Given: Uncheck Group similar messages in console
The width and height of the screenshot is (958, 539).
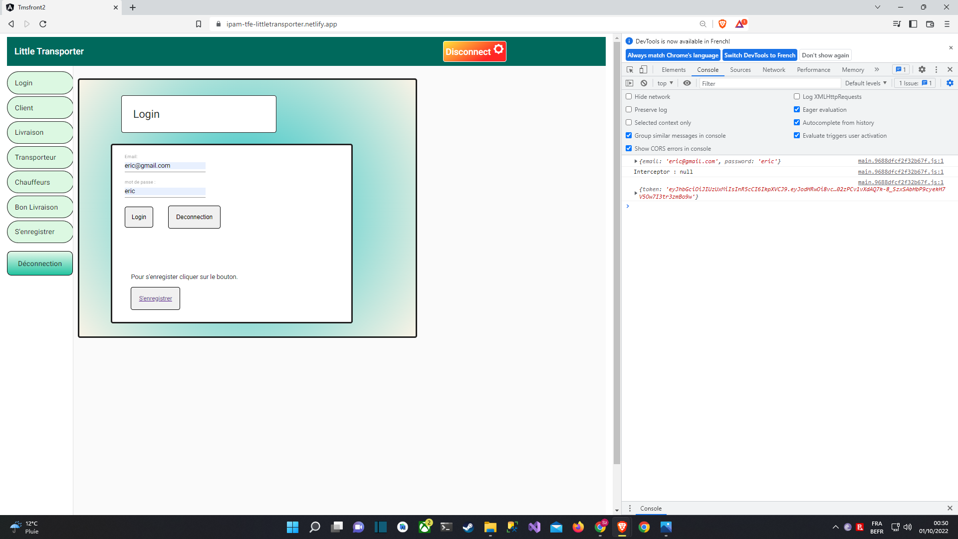Looking at the screenshot, I should coord(629,136).
